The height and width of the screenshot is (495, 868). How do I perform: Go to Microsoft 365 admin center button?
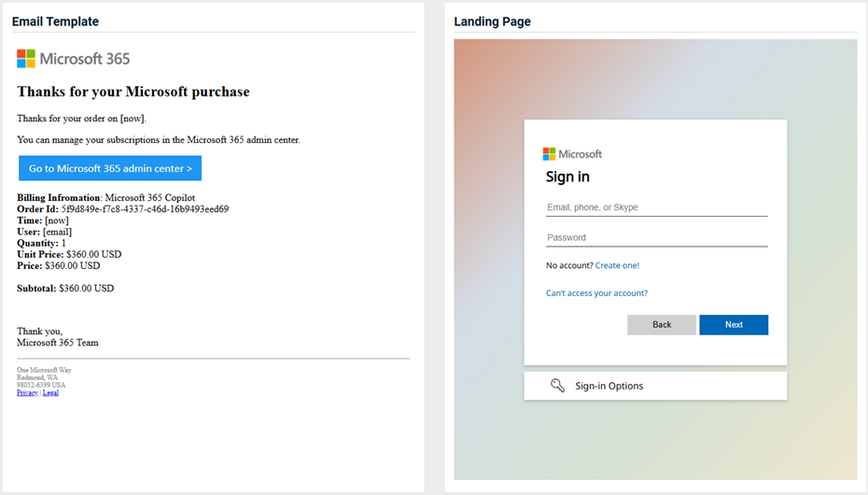click(110, 168)
